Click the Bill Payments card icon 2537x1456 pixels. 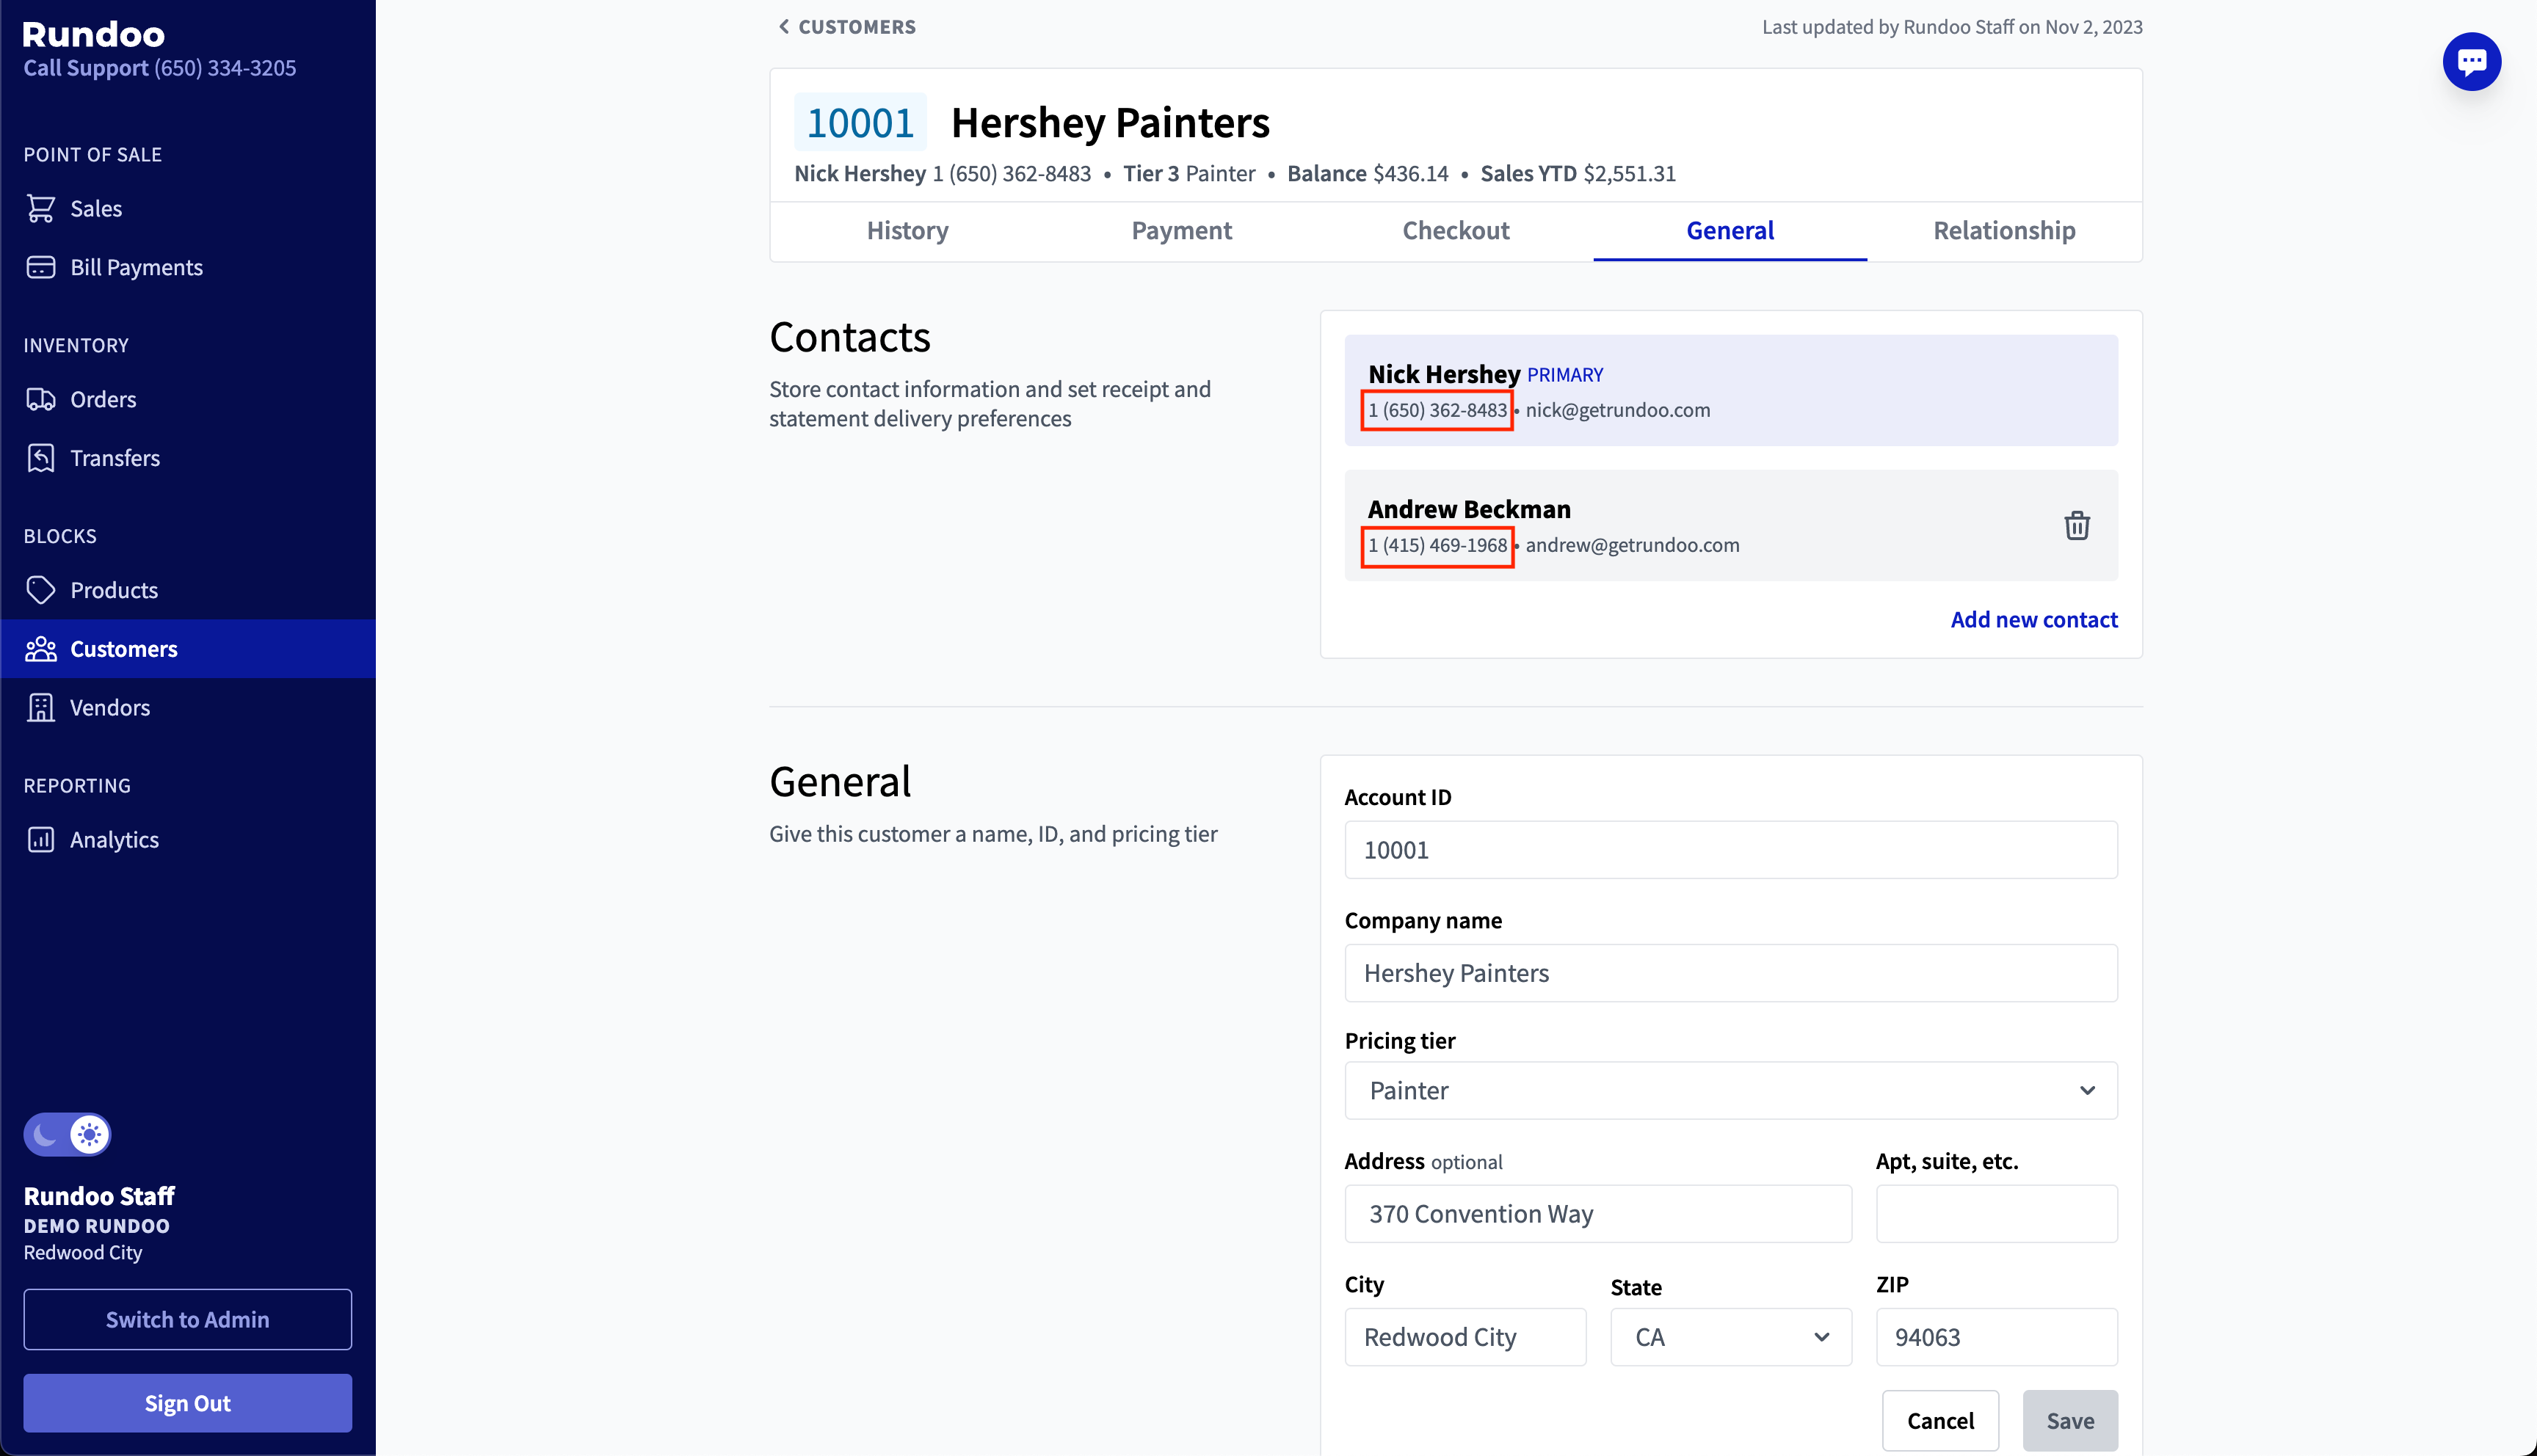[41, 267]
